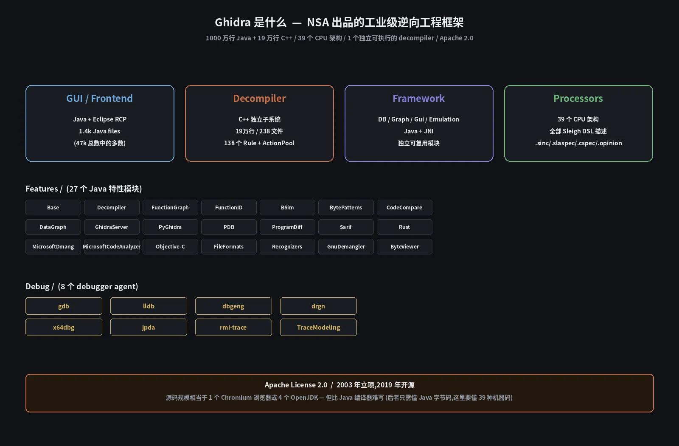679x446 pixels.
Task: Click the lldb debugger agent
Action: tap(149, 306)
